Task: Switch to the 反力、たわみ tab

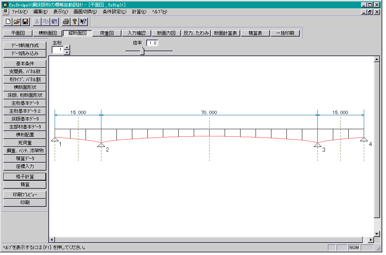Action: point(196,33)
